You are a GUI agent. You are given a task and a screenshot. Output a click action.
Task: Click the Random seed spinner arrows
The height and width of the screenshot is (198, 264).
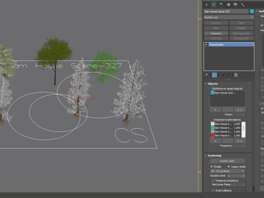(244, 176)
